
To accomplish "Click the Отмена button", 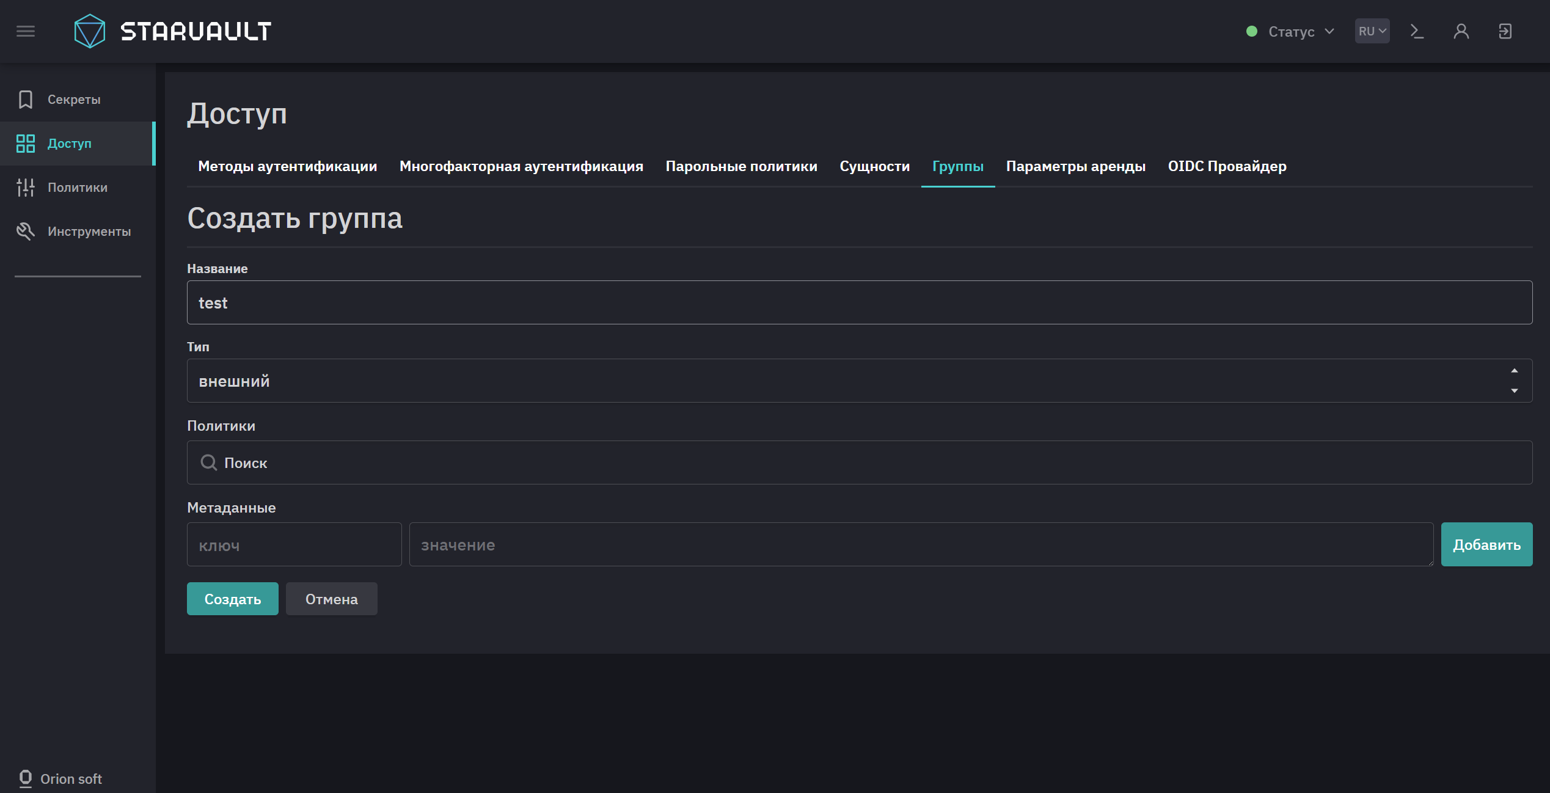I will [332, 599].
